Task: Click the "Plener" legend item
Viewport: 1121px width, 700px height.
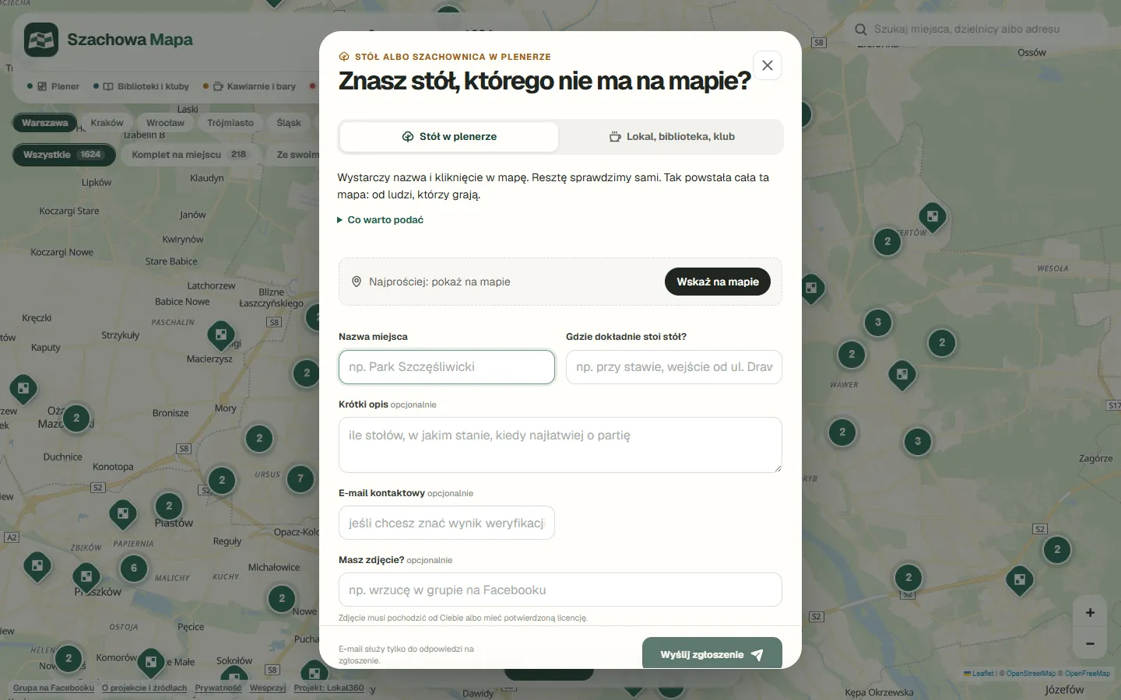Action: (x=54, y=86)
